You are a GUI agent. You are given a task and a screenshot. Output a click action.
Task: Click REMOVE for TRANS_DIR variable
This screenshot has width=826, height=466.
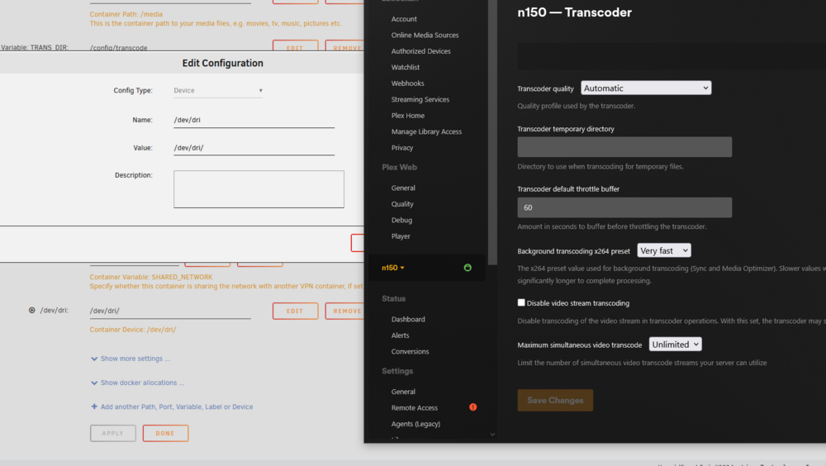(x=344, y=46)
